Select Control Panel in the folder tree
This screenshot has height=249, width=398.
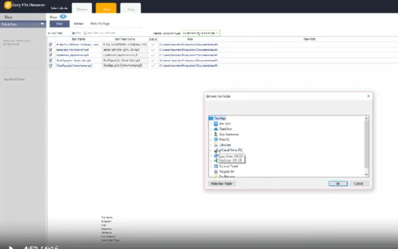tap(228, 166)
